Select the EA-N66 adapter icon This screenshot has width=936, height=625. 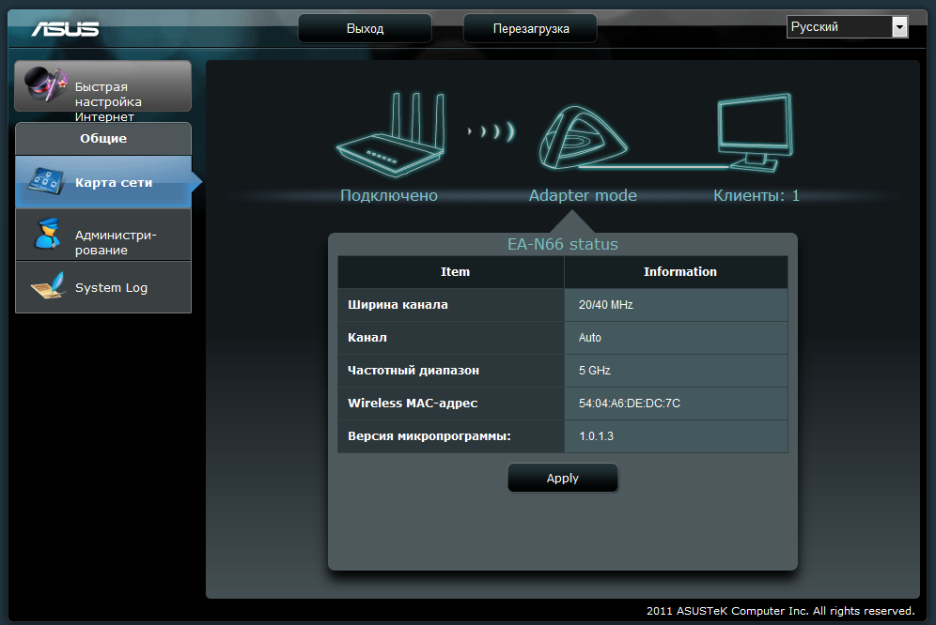(583, 138)
